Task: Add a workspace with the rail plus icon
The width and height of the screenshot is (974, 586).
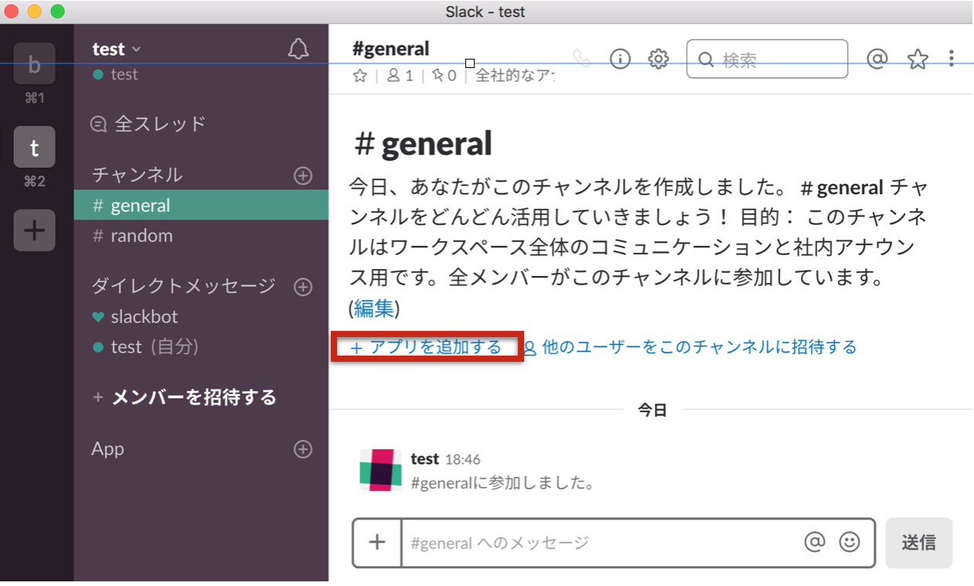Action: pos(34,230)
